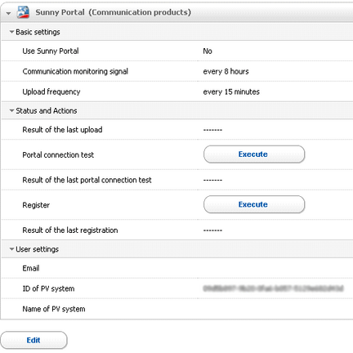Click the 'Name of PV system' label
Screen dimensions: 353x353
click(54, 309)
